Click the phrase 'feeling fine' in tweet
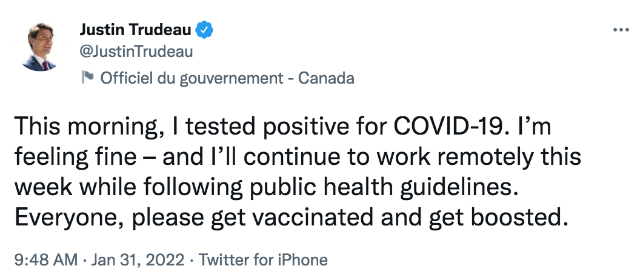 tap(76, 157)
